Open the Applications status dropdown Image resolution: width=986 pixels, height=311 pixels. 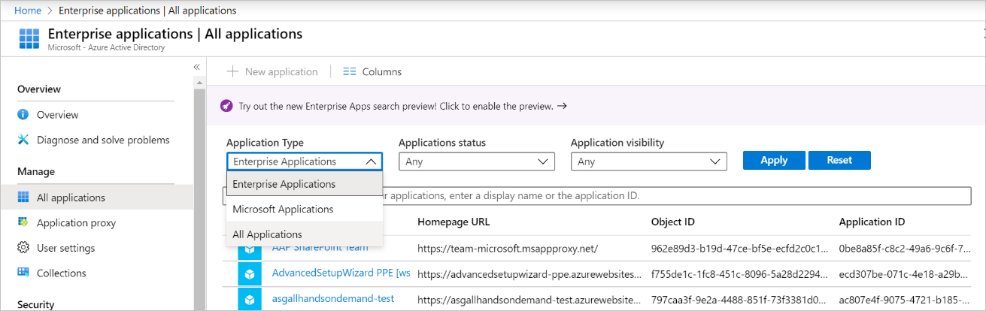(x=477, y=162)
